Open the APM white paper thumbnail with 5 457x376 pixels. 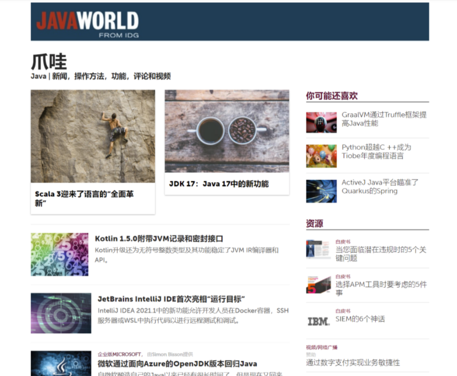[x=318, y=284]
